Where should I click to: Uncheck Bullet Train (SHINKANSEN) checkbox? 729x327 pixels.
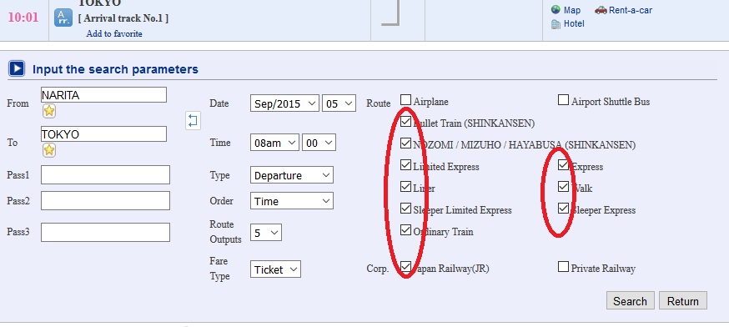[x=406, y=122]
